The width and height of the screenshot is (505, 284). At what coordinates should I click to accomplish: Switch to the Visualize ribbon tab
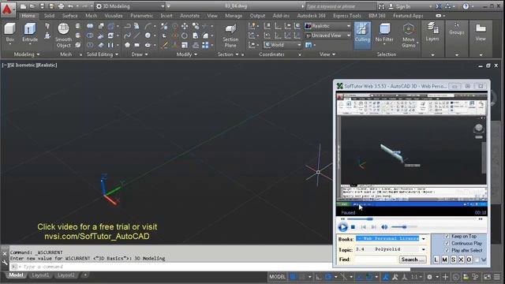coord(114,16)
